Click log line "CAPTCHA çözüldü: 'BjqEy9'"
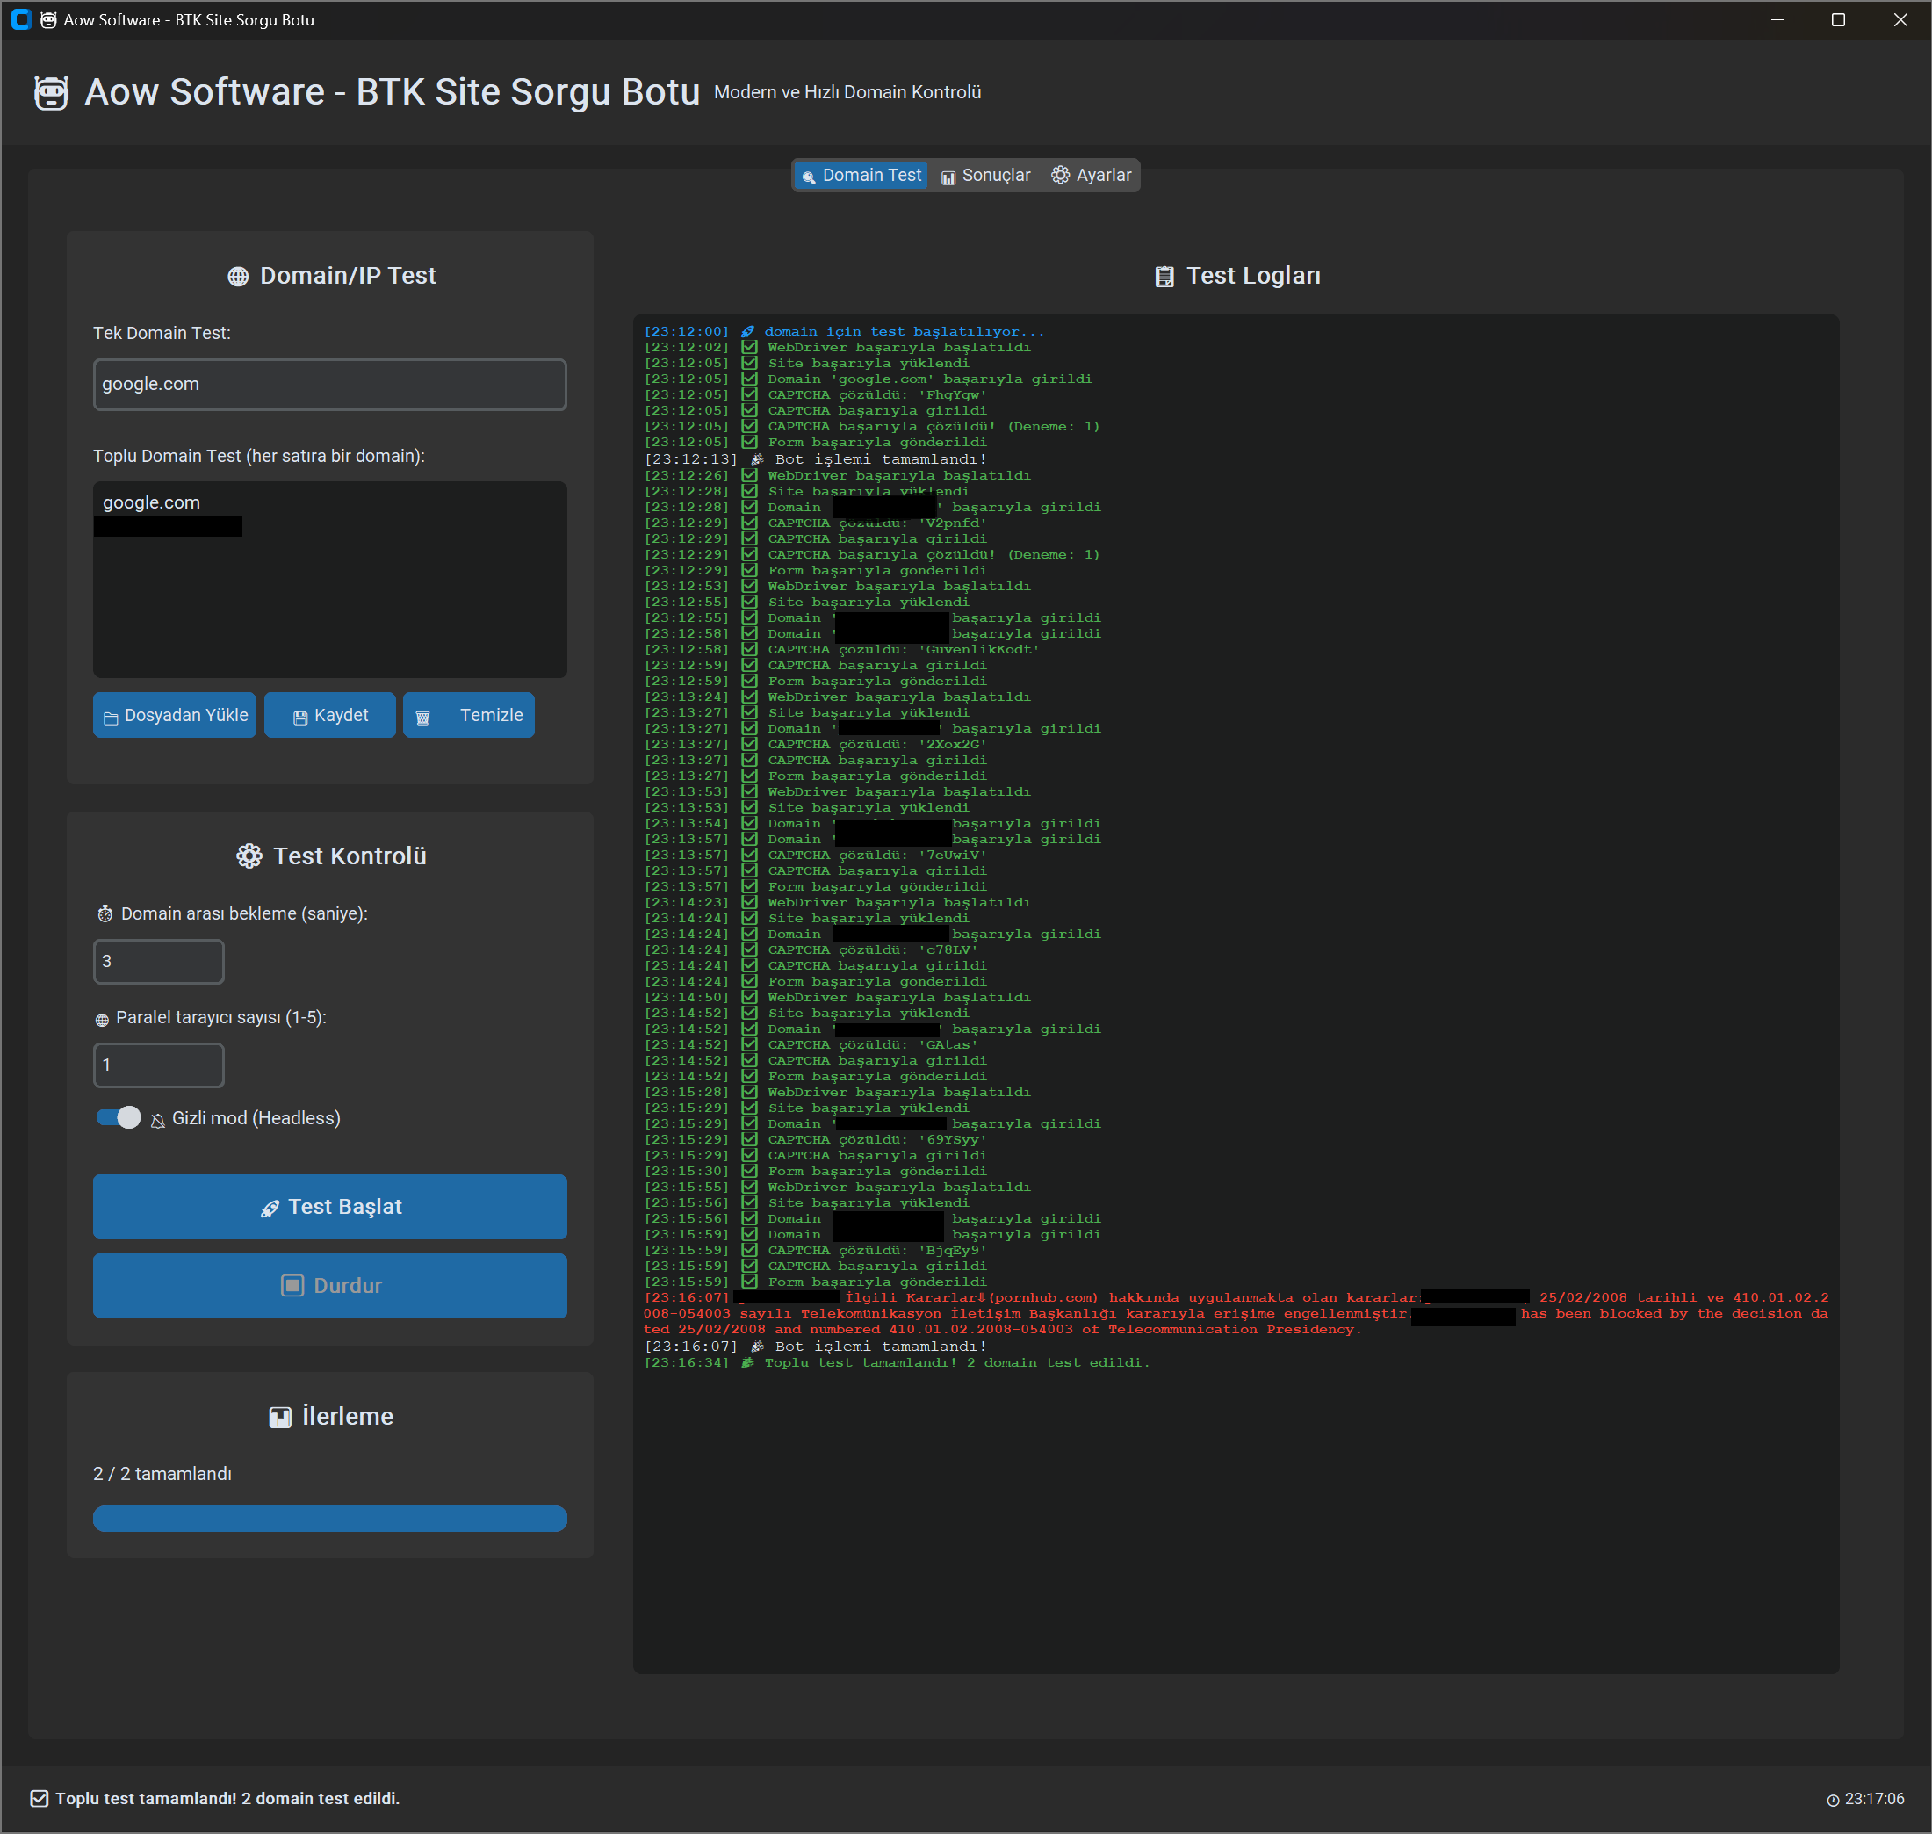 click(815, 1252)
